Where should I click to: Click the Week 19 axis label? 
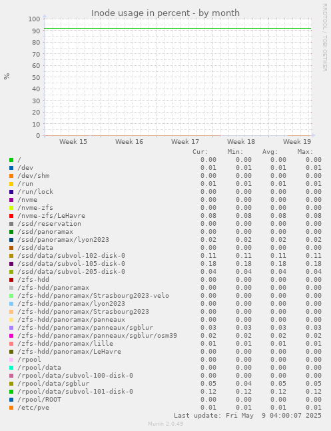click(297, 142)
